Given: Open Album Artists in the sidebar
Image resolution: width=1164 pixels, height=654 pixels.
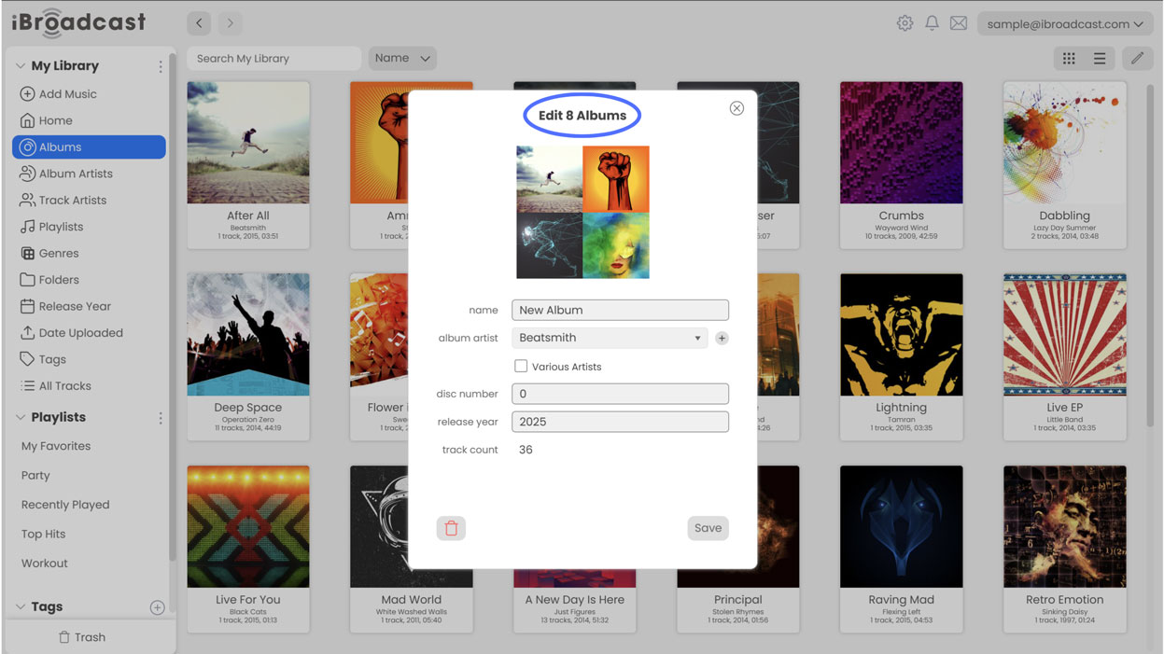Looking at the screenshot, I should coord(75,174).
